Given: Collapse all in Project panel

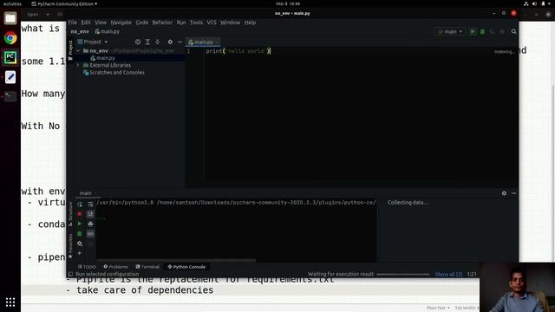Looking at the screenshot, I should tap(158, 42).
